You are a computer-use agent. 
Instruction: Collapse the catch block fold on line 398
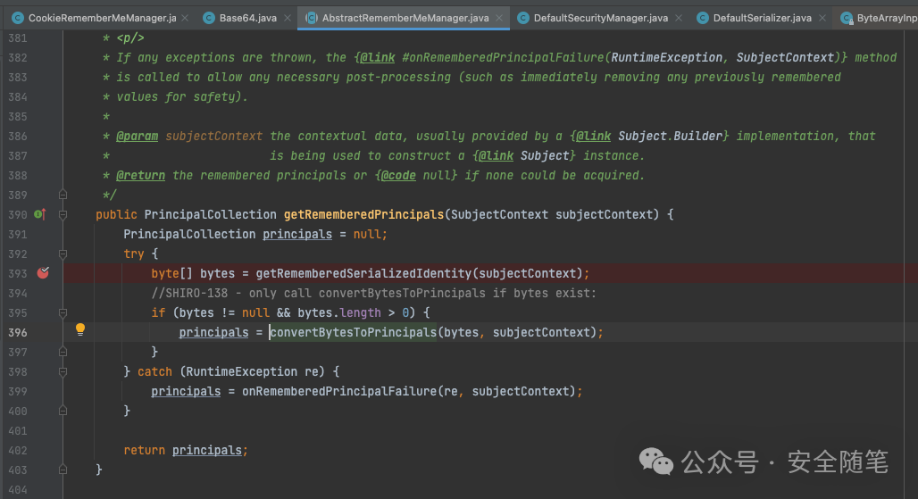click(63, 371)
